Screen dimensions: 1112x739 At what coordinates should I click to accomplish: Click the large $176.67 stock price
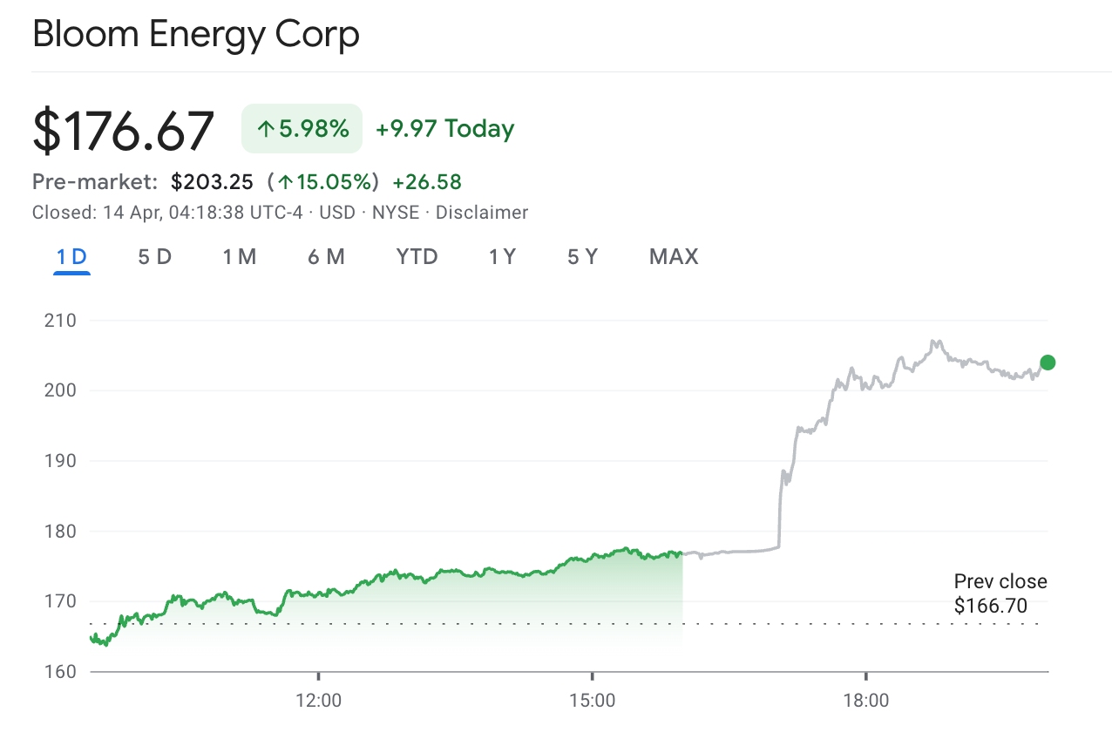[122, 127]
